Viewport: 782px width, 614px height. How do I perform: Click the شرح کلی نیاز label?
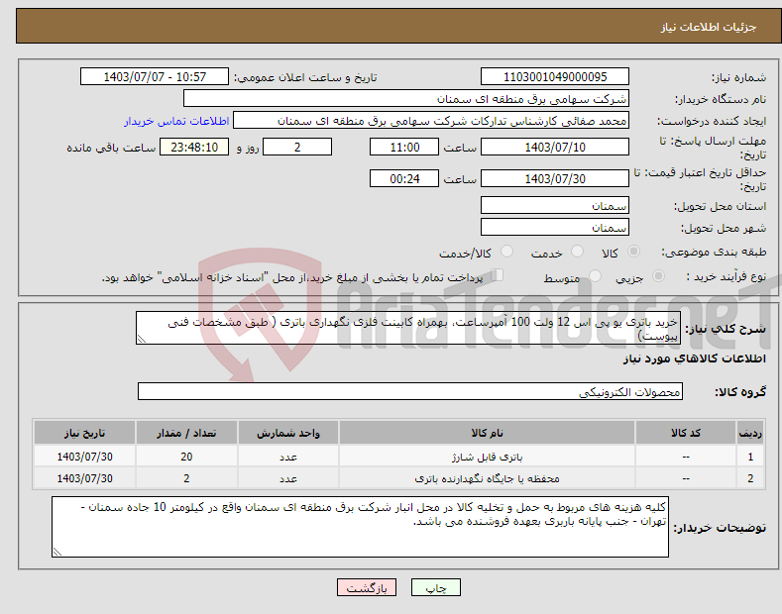coord(726,329)
